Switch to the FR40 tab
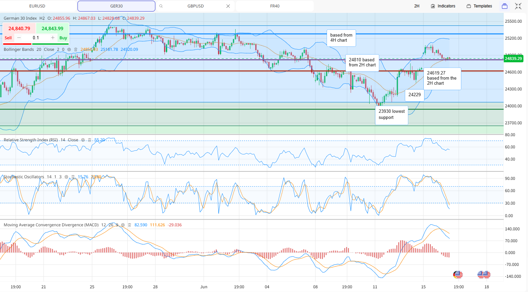Viewport: 528px width, 292px height. [275, 6]
